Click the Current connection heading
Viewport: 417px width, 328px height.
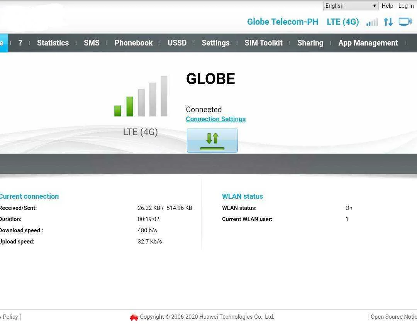pos(29,196)
